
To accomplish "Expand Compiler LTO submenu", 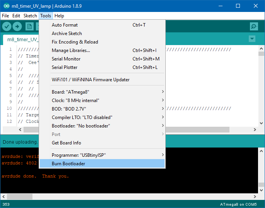I will tap(102, 117).
